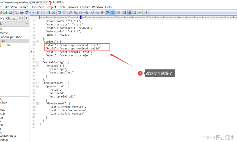237x142 pixels.
Task: Click the "web3": "^1.3.6" line
Action: click(x=58, y=35)
